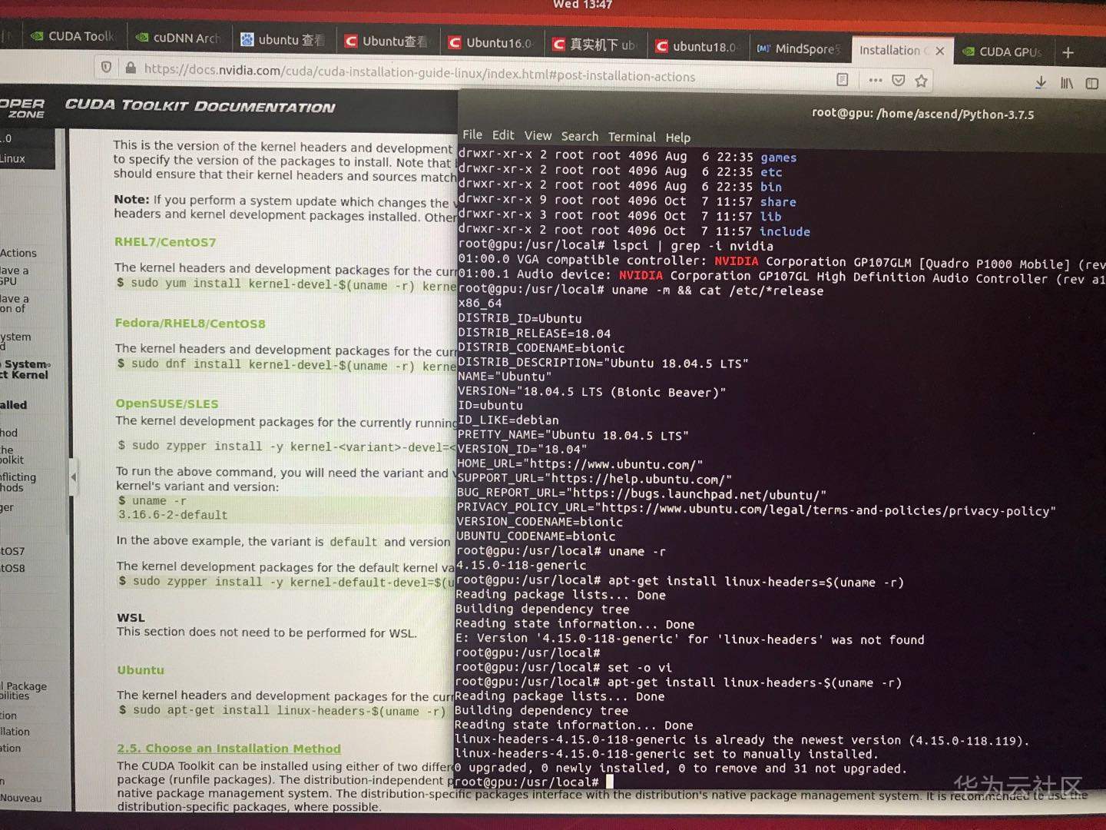
Task: Click the Pocket save icon
Action: click(899, 80)
